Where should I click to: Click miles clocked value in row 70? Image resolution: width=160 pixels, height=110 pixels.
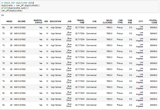[109, 34]
